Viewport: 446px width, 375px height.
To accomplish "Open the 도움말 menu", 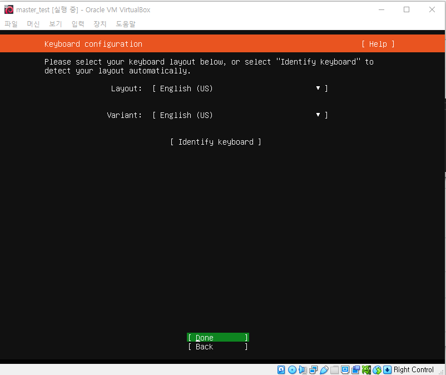I will pos(126,24).
